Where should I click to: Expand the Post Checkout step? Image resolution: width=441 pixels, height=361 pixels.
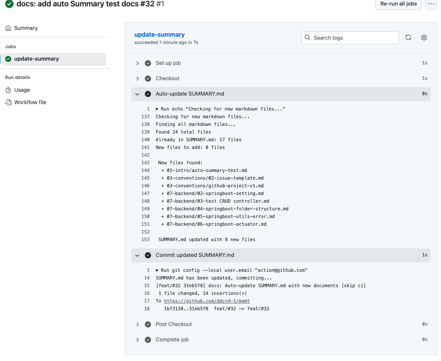(137, 324)
